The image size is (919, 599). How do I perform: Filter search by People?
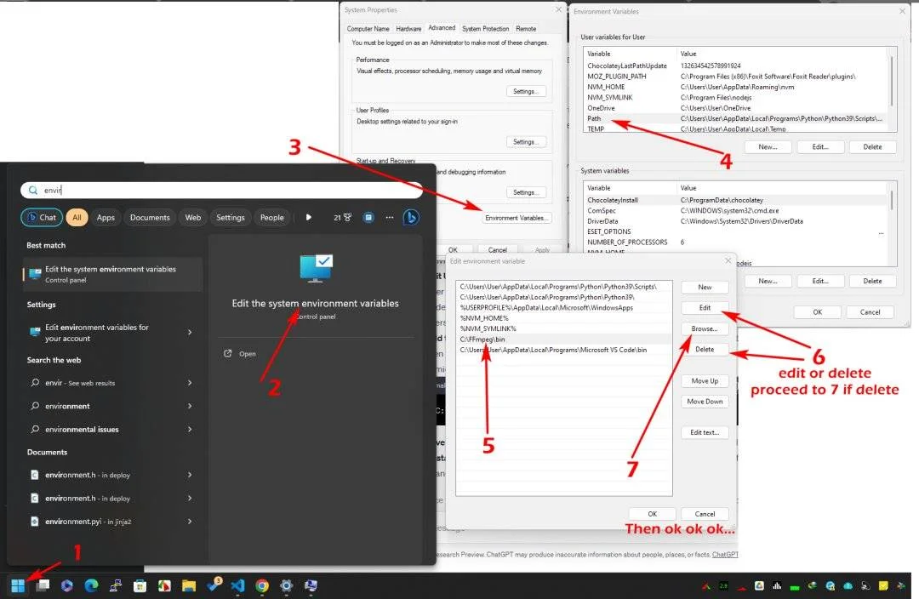pos(272,218)
